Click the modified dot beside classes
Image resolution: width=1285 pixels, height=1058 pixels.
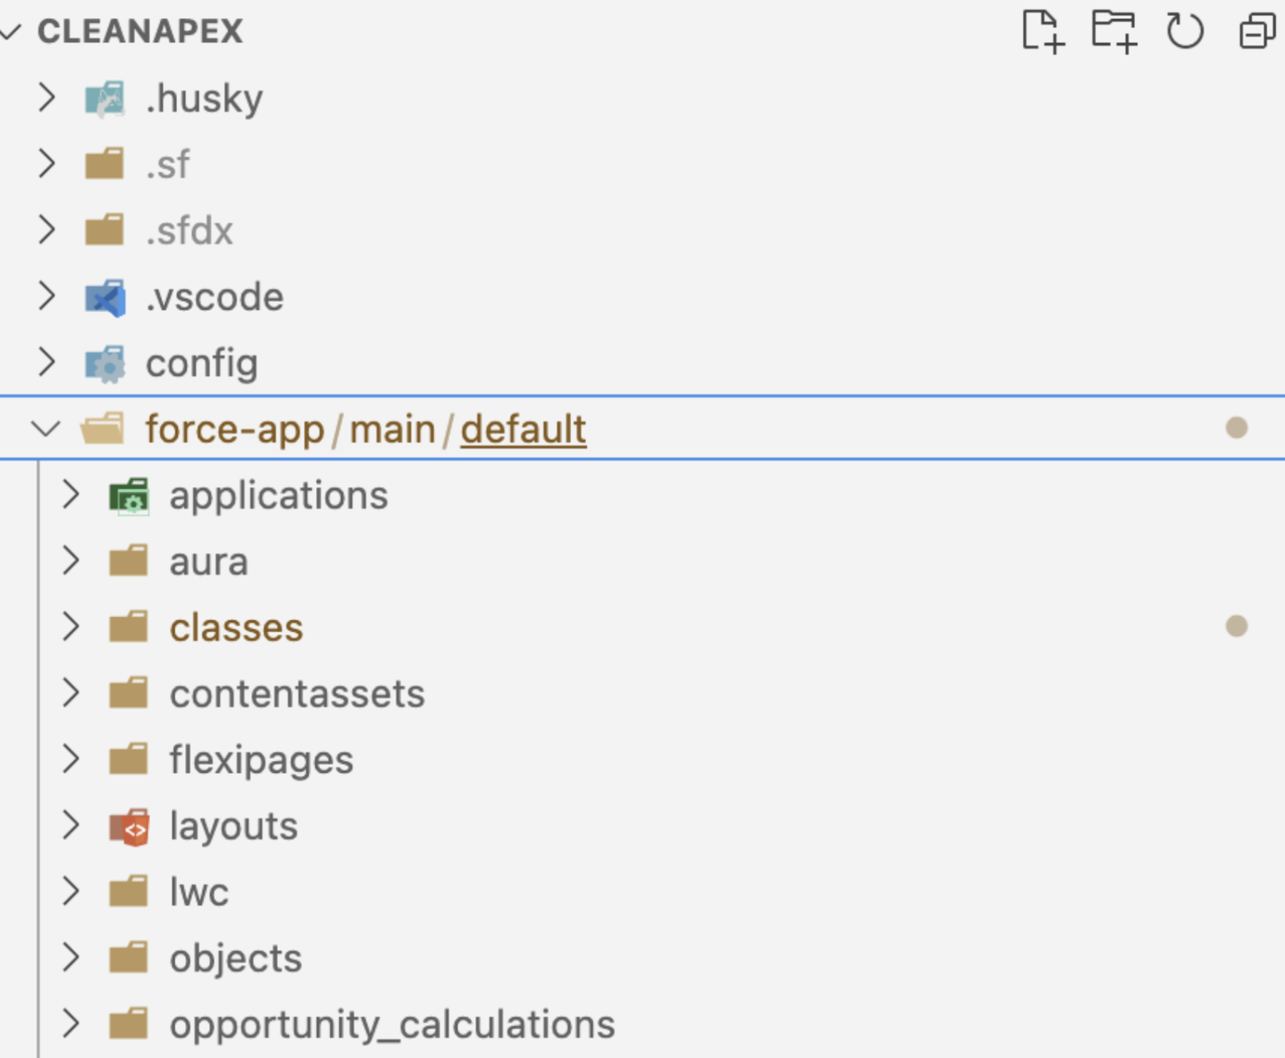(1236, 627)
